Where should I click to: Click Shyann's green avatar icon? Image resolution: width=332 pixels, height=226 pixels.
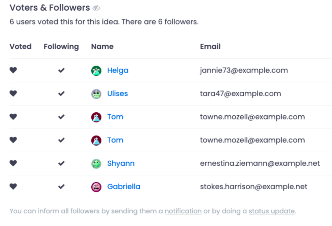96,164
